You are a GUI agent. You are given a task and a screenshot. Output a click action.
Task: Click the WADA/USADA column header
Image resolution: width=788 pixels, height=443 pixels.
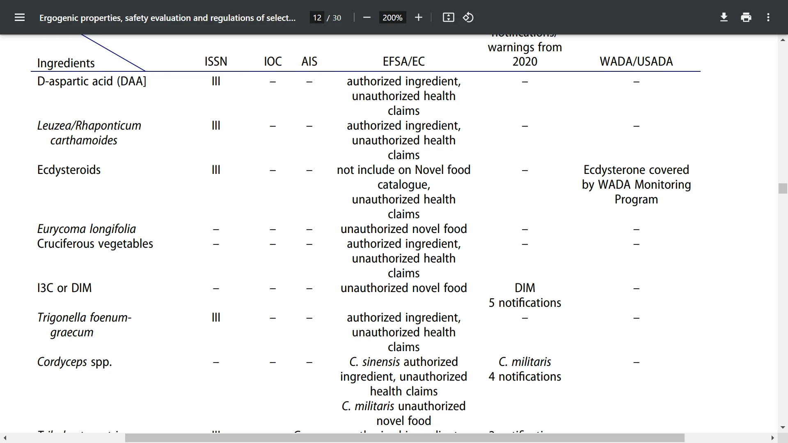[x=636, y=62]
